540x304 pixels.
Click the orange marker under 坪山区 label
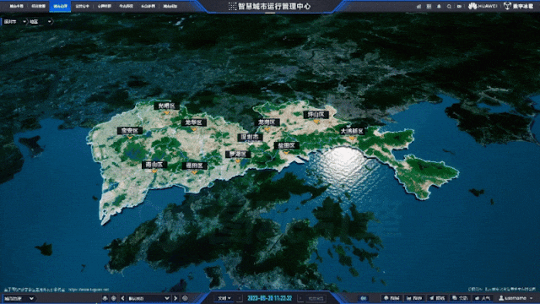click(x=316, y=121)
